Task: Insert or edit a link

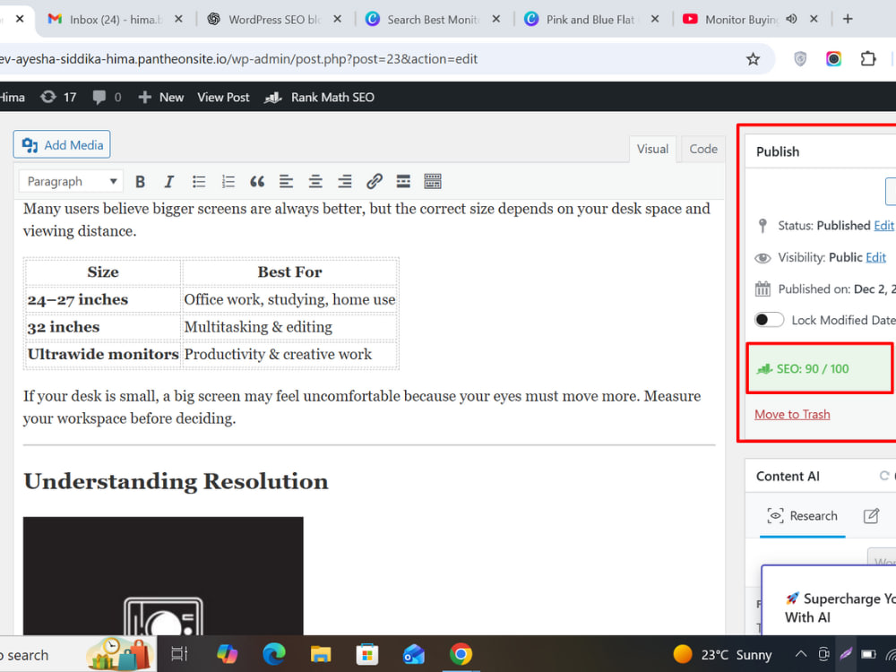Action: [x=375, y=182]
